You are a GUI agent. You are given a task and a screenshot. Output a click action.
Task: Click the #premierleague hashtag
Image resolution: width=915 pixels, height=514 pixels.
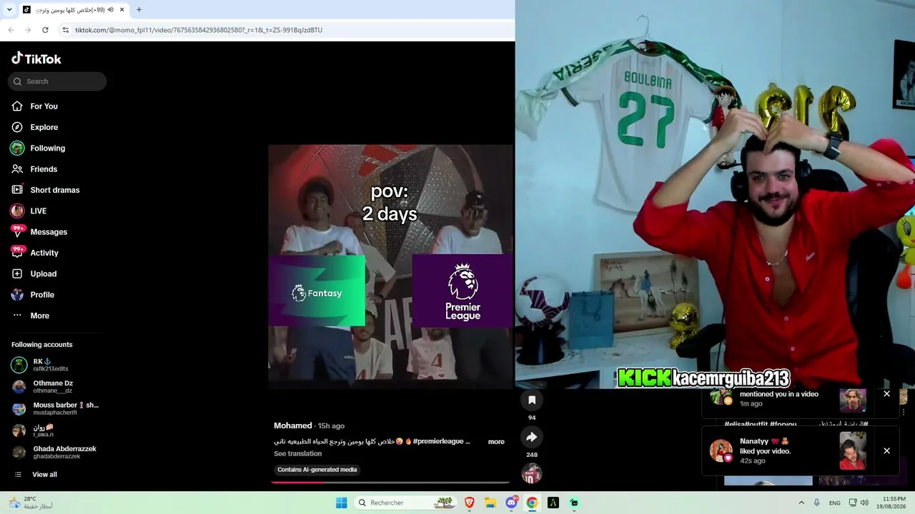(x=438, y=441)
